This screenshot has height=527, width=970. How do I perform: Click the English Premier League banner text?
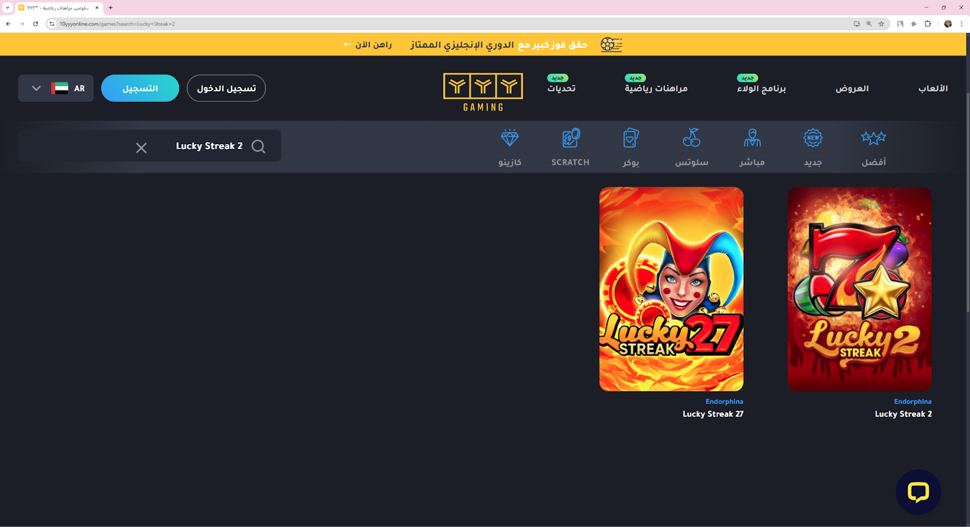498,45
